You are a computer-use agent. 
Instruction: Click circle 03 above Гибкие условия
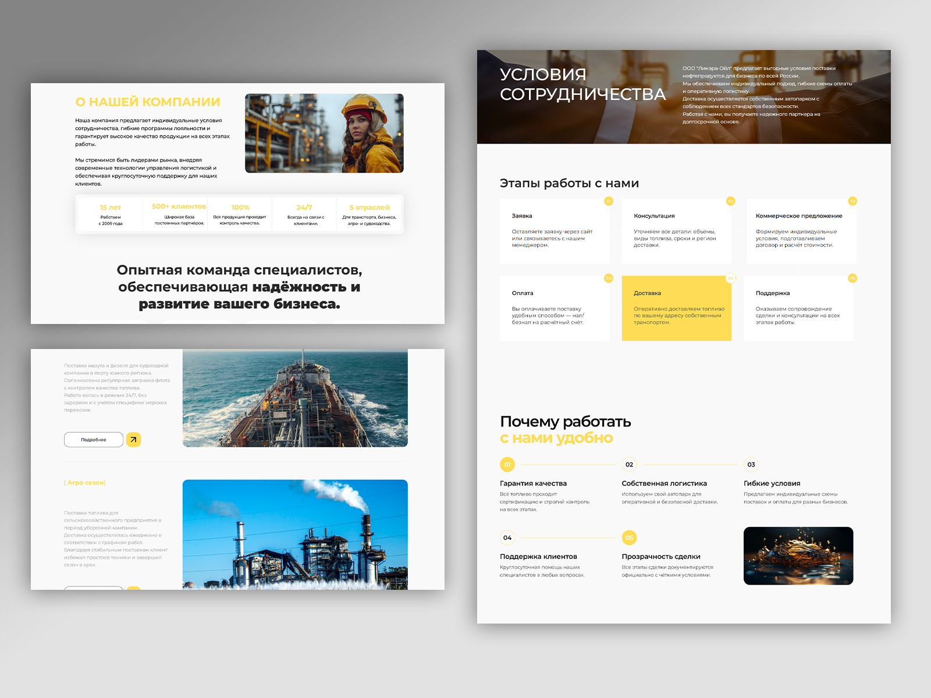(x=751, y=464)
